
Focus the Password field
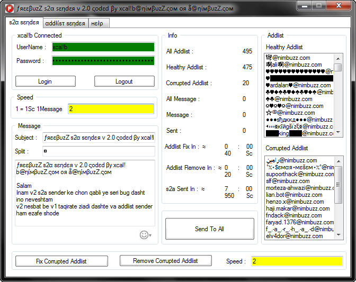(103, 61)
